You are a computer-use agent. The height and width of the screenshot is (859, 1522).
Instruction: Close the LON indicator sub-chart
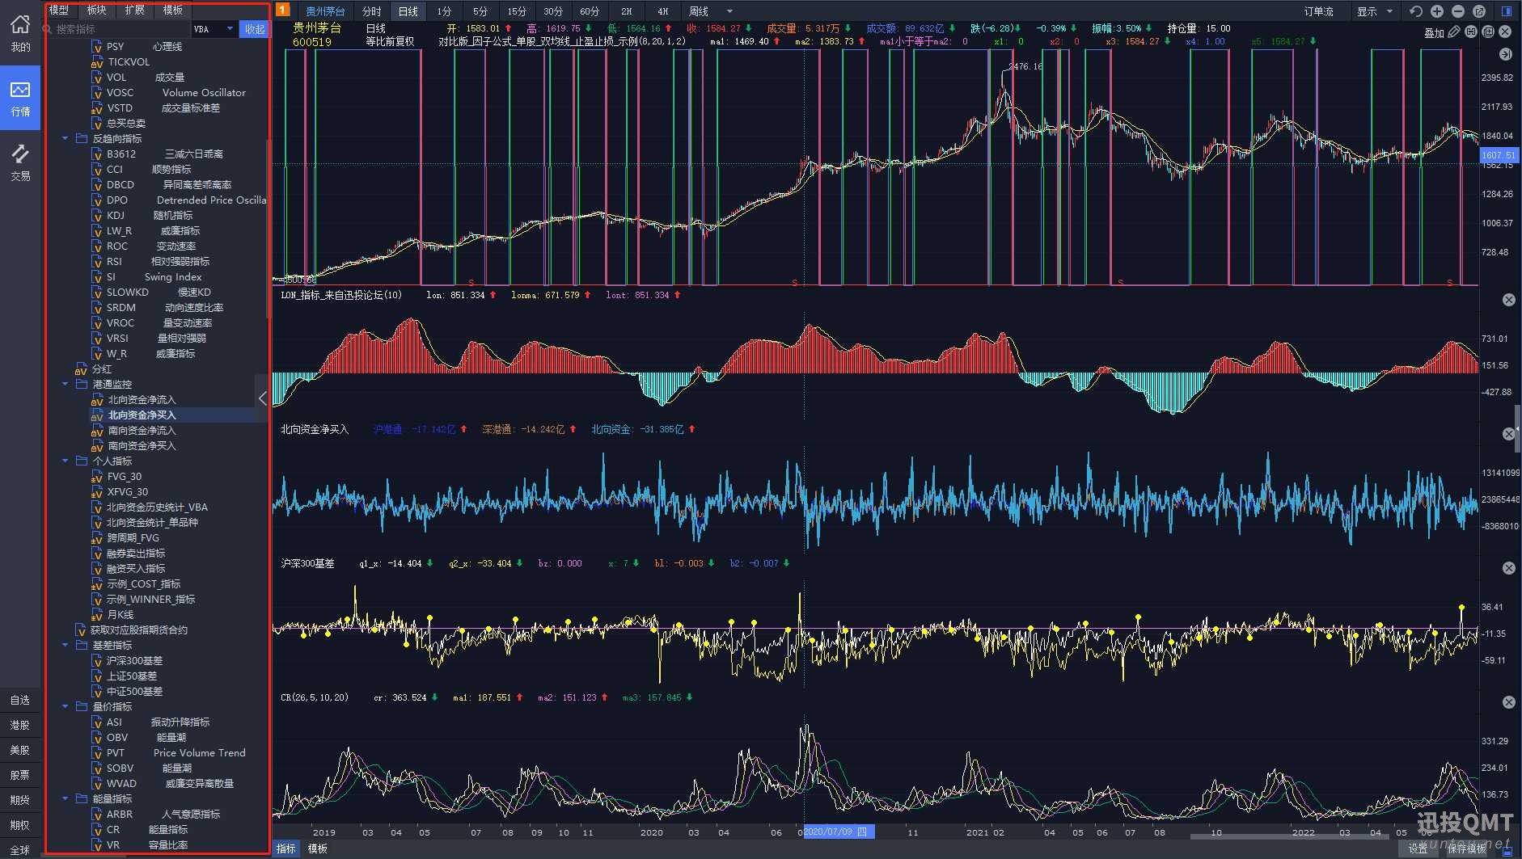1508,300
